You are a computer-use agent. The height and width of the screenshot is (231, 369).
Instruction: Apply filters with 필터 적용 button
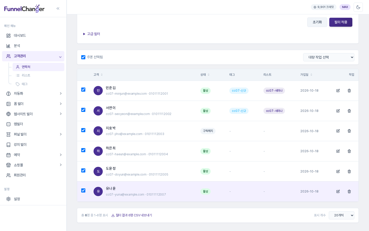pos(341,22)
